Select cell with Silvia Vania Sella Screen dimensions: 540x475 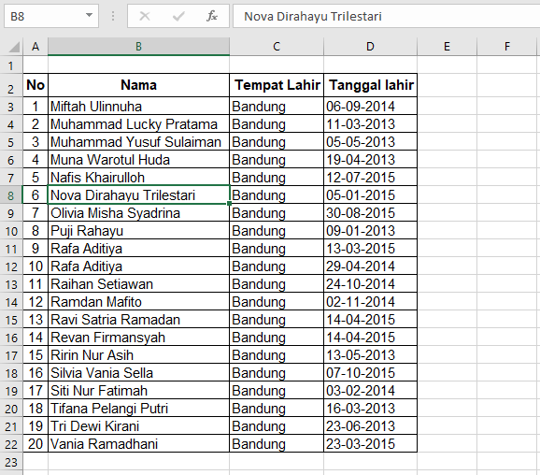coord(138,373)
